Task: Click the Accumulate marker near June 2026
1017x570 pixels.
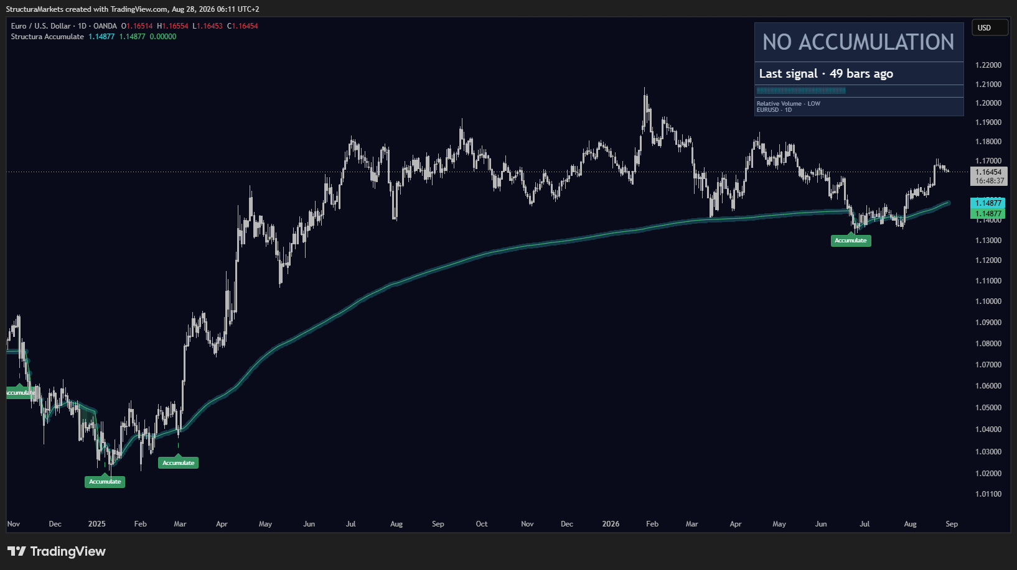Action: (x=851, y=240)
